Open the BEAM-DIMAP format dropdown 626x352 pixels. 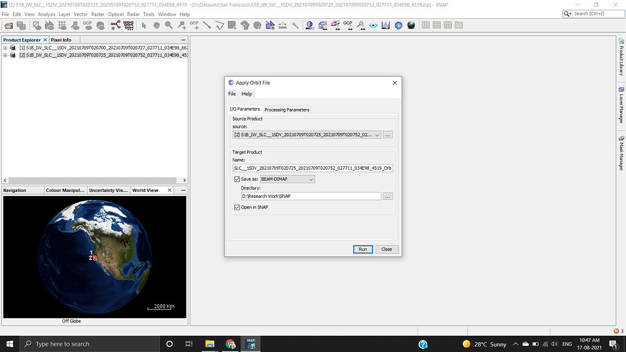click(310, 179)
